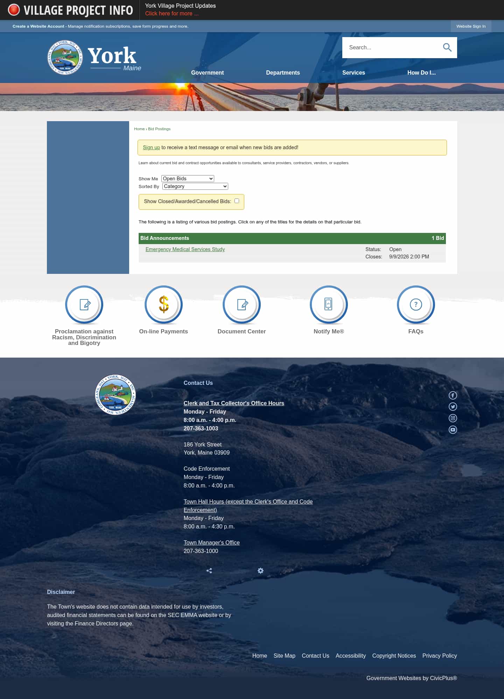This screenshot has height=699, width=504.
Task: Open the Sorted By Category dropdown
Action: click(195, 186)
